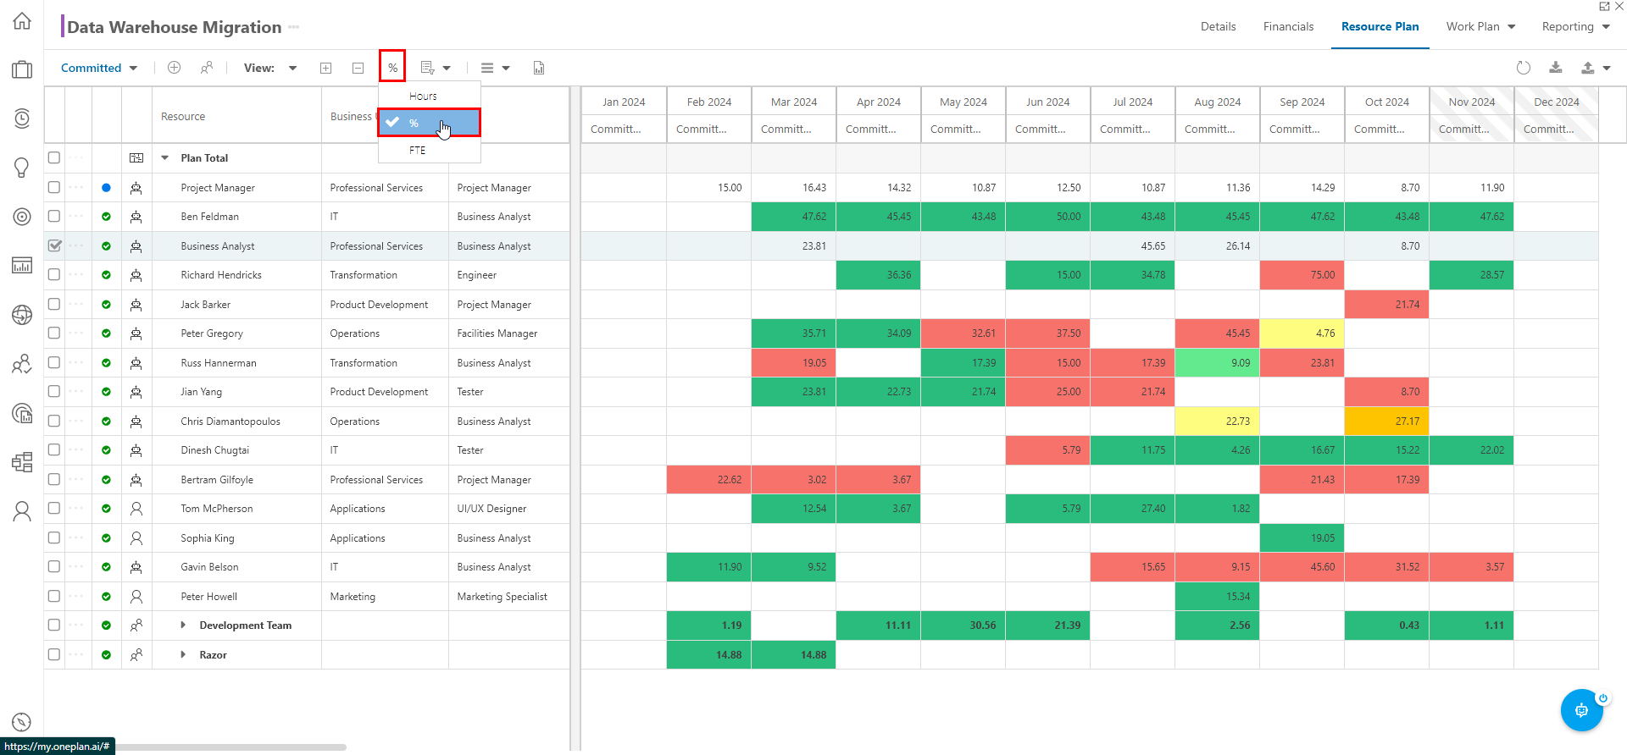Switch to the Details tab

click(x=1218, y=26)
